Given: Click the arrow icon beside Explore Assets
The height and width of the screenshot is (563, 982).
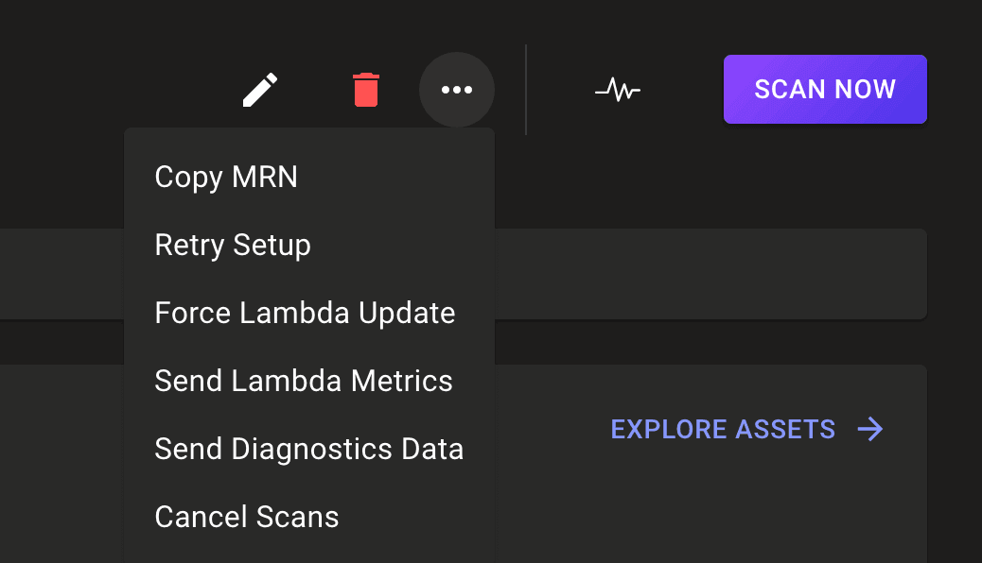Looking at the screenshot, I should click(868, 429).
